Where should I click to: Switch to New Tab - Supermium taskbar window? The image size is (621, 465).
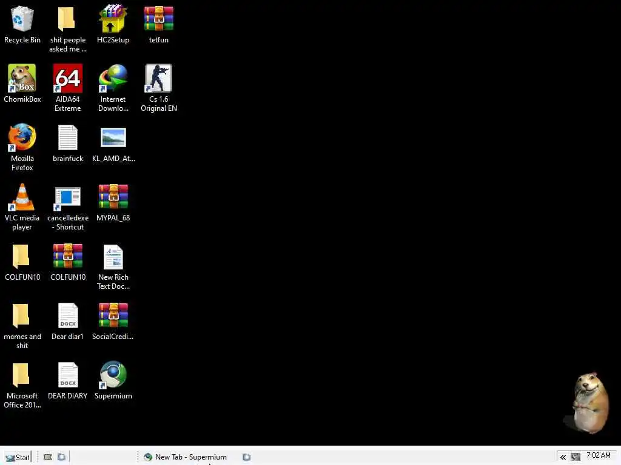point(186,457)
